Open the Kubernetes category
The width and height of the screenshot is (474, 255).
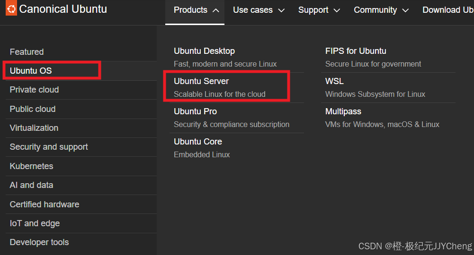click(x=81, y=166)
